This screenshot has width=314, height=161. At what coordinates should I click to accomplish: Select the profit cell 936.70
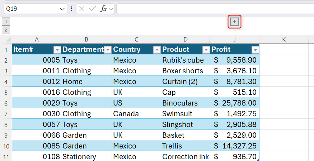coord(235,157)
